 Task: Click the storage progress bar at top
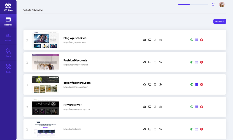click(193, 4)
